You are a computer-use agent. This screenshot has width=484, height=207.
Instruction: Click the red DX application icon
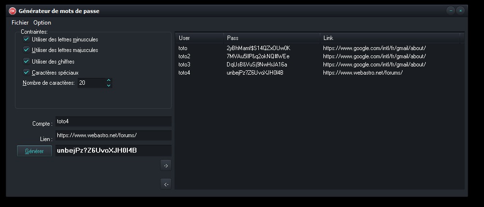click(13, 11)
